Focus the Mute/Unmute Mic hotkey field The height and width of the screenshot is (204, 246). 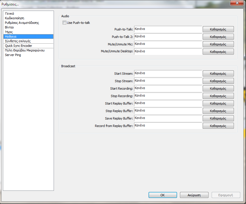168,44
